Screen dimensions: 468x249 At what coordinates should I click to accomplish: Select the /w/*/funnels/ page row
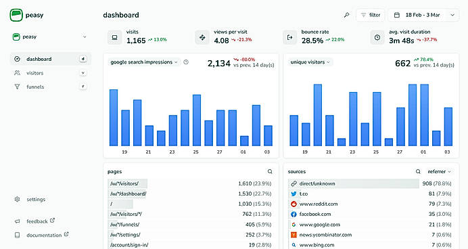pos(191,224)
